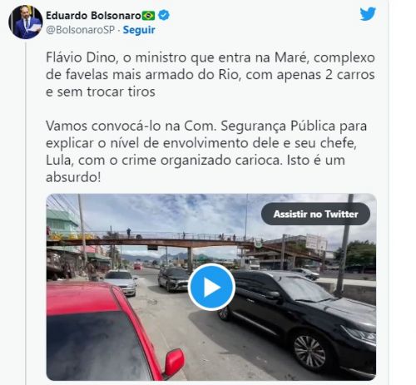Open the @BolsonaroSP handle link

coord(80,30)
